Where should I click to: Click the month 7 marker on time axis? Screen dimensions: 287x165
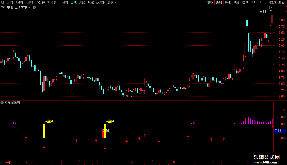tap(133, 162)
